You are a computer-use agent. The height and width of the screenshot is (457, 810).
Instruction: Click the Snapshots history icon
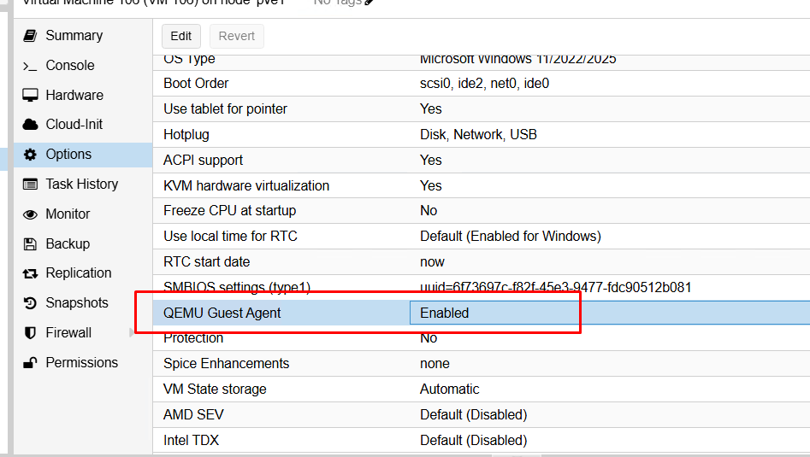point(31,303)
